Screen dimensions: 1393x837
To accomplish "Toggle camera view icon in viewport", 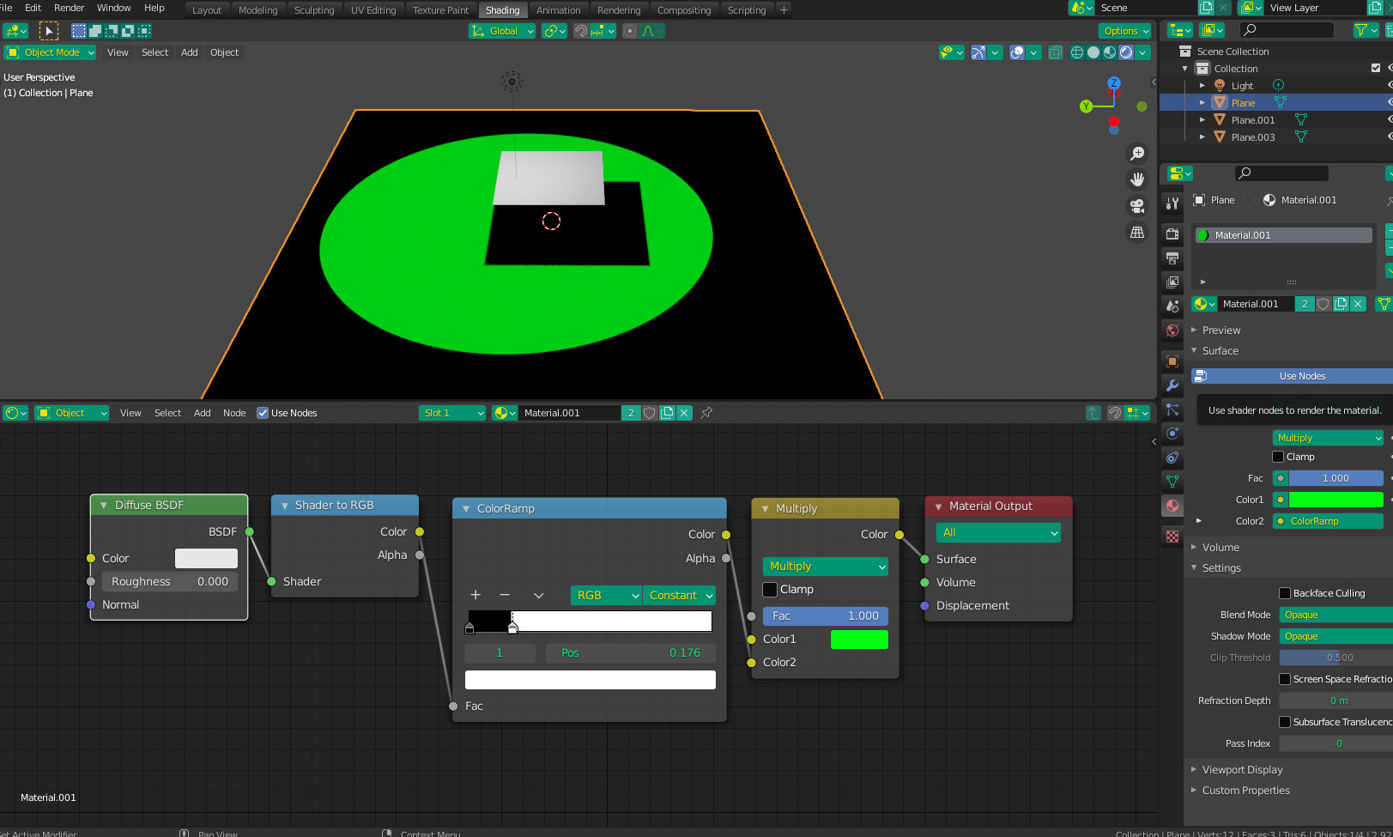I will (1137, 206).
